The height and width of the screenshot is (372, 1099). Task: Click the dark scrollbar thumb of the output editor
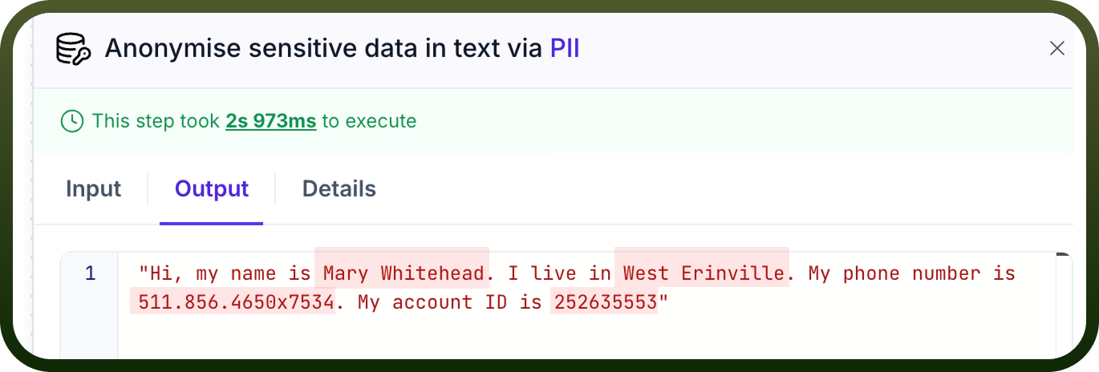(1064, 255)
